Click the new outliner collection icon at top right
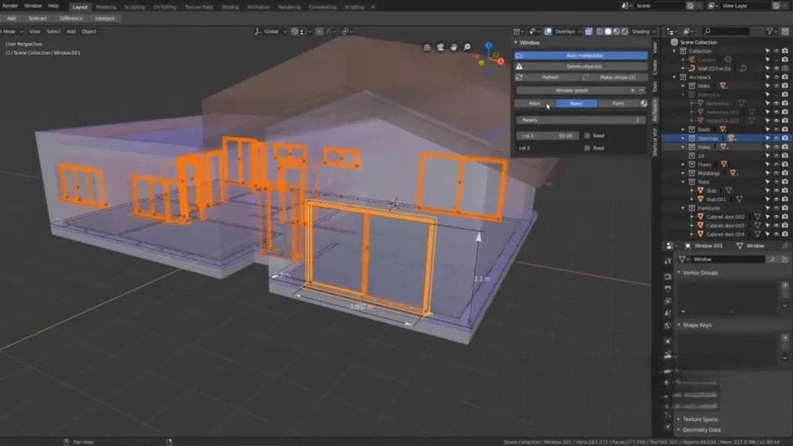This screenshot has height=446, width=793. pos(785,32)
